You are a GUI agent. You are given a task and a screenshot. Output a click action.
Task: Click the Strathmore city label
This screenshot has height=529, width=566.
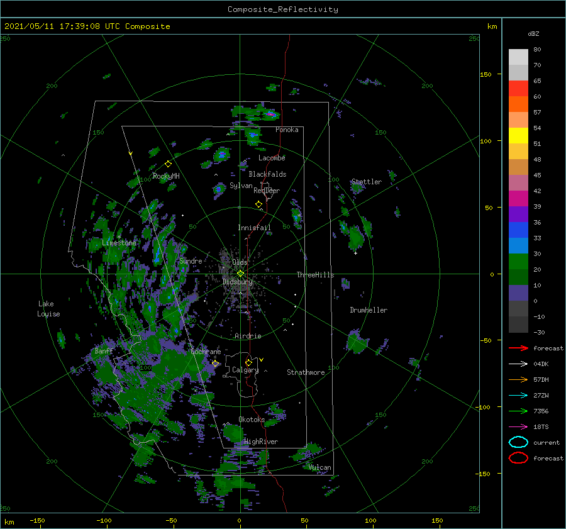point(306,372)
